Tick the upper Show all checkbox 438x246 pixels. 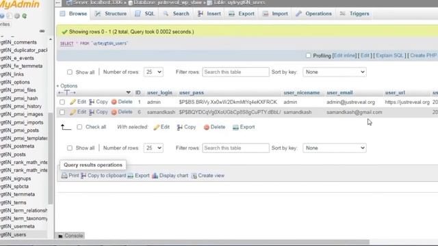pyautogui.click(x=70, y=72)
